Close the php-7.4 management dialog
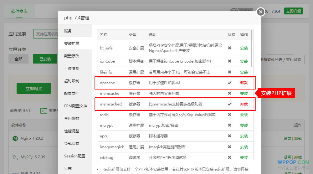This screenshot has height=174, width=313. click(261, 12)
